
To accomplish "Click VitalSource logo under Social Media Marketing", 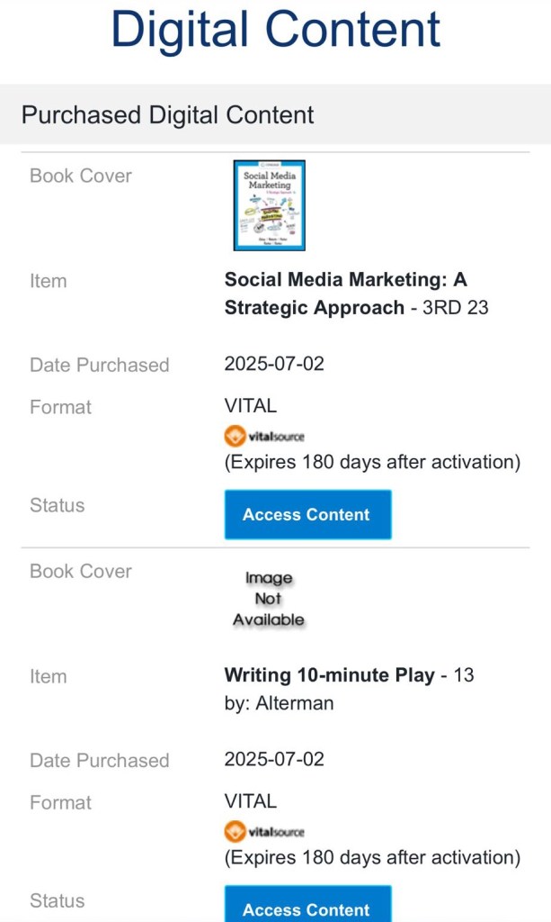I will tap(264, 437).
